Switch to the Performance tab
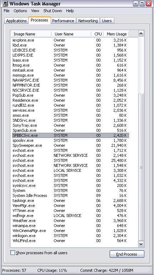 click(63, 21)
